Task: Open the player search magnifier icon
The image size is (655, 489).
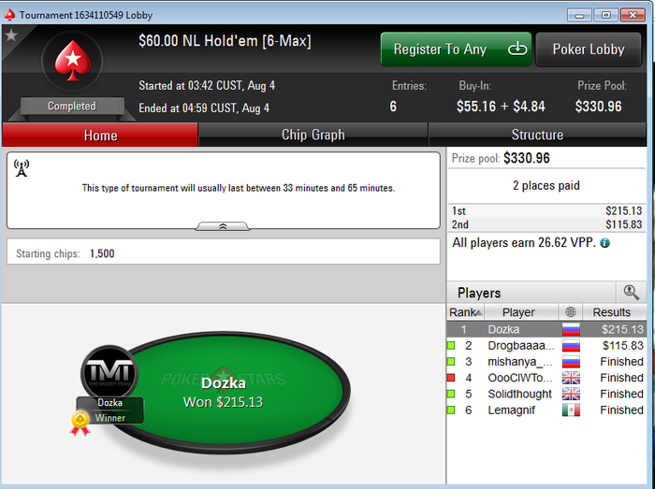Action: coord(631,292)
